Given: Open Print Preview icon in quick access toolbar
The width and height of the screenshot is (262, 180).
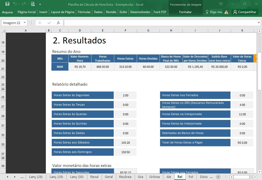Looking at the screenshot, I should (33, 4).
